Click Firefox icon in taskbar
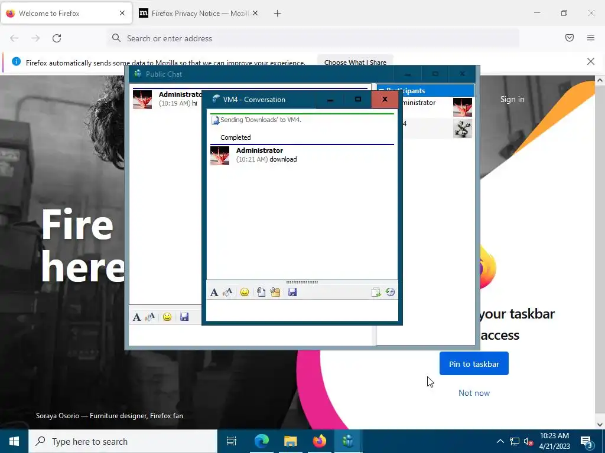The width and height of the screenshot is (605, 453). (x=319, y=441)
